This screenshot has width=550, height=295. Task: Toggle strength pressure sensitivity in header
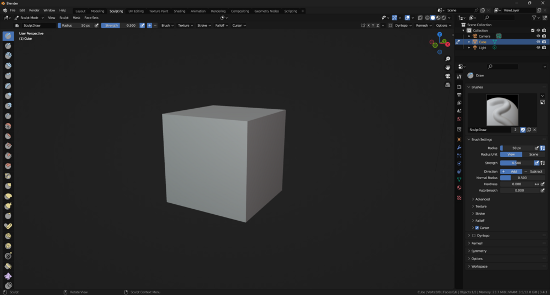pos(142,25)
